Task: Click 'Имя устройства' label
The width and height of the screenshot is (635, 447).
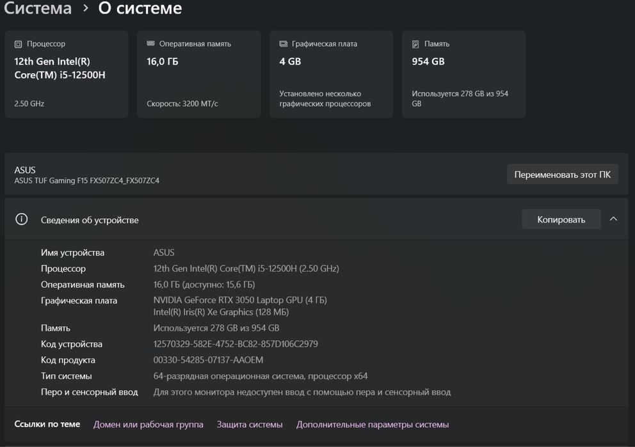Action: [72, 253]
